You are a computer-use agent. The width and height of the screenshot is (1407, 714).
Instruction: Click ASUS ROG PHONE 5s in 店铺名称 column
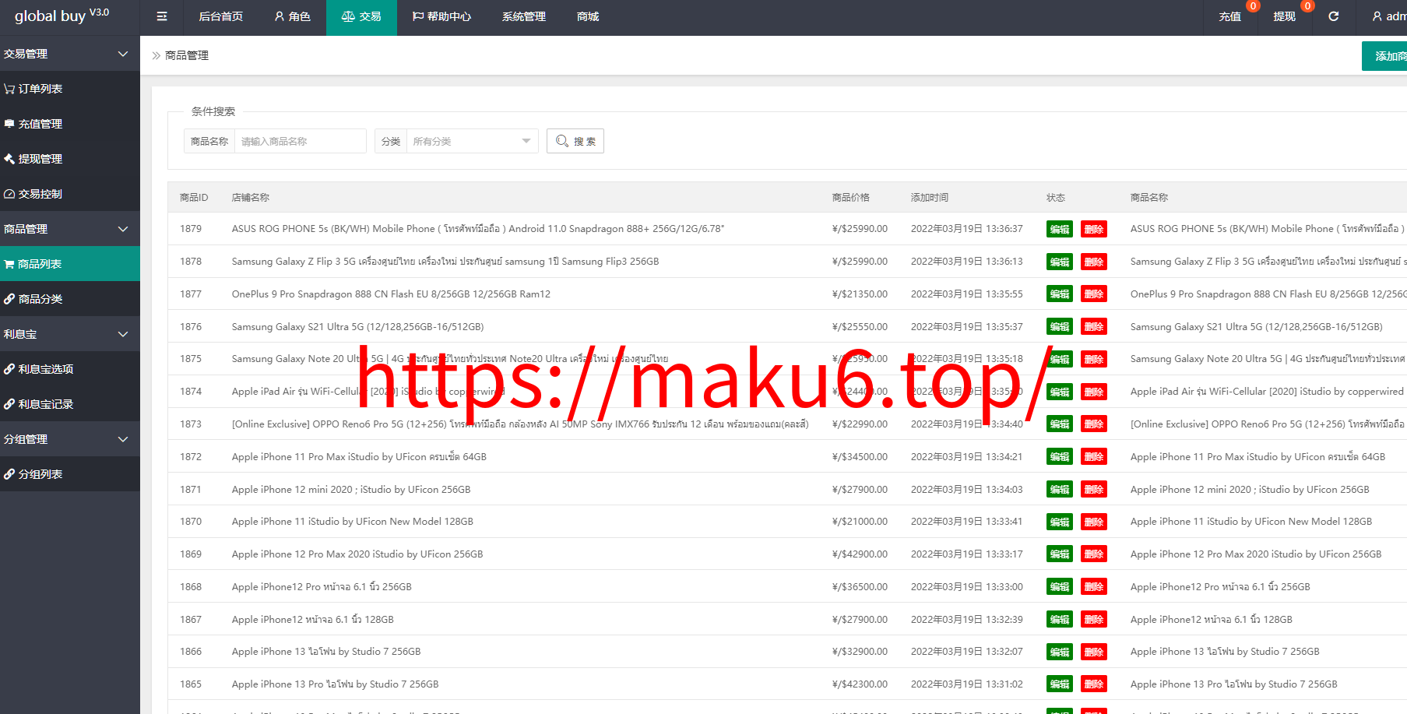click(478, 229)
